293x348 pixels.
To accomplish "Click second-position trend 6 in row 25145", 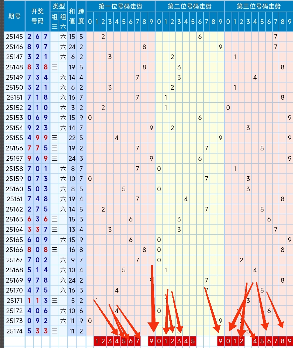I will point(200,37).
